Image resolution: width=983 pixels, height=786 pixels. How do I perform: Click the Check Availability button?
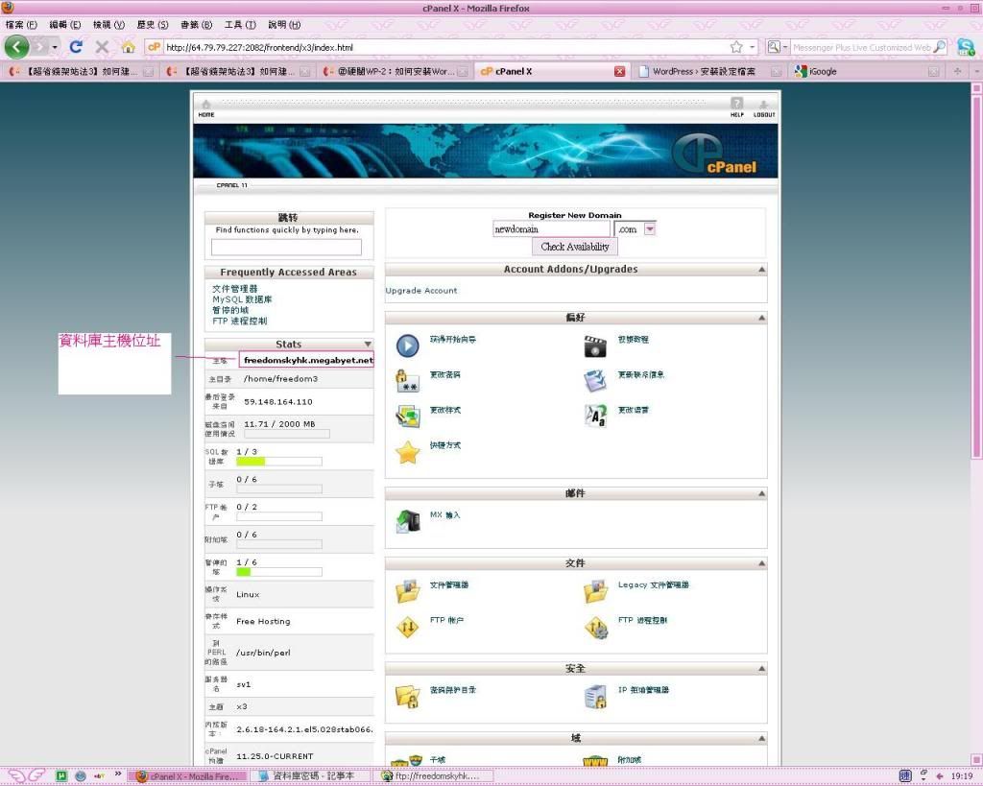[575, 247]
